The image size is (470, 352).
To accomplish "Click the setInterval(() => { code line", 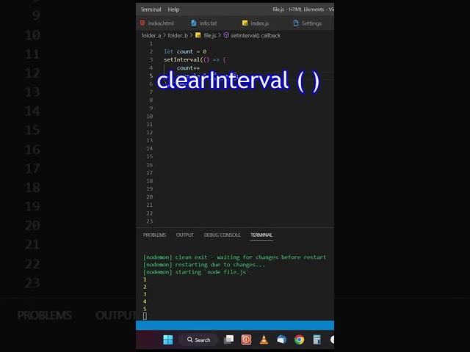I will [195, 59].
